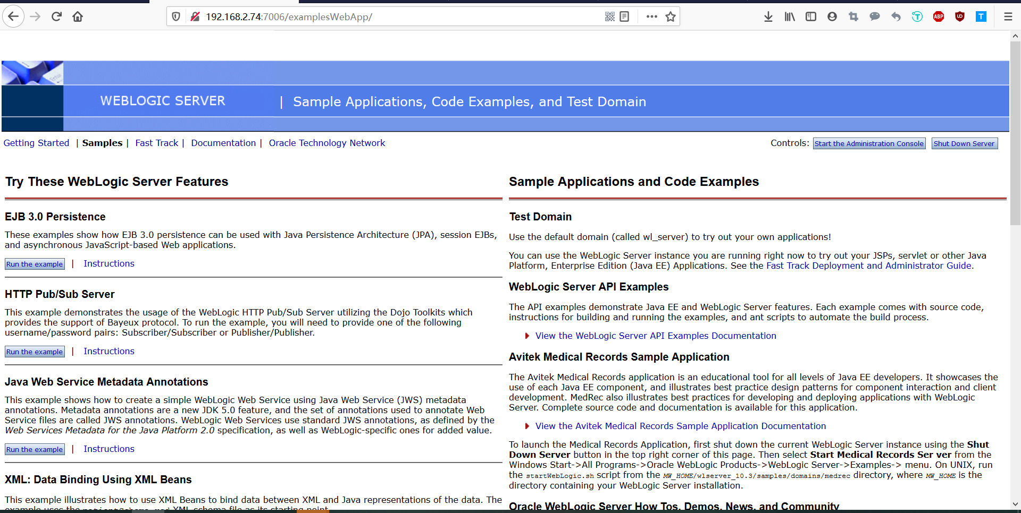Open the Downloads panel

click(768, 16)
